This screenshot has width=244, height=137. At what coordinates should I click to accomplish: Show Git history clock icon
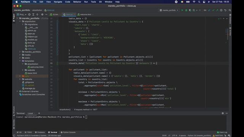(x=221, y=10)
